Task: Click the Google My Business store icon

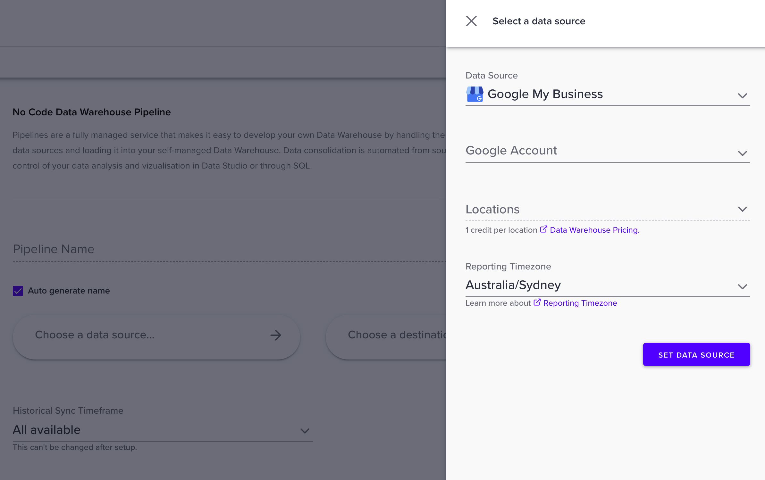Action: coord(475,94)
